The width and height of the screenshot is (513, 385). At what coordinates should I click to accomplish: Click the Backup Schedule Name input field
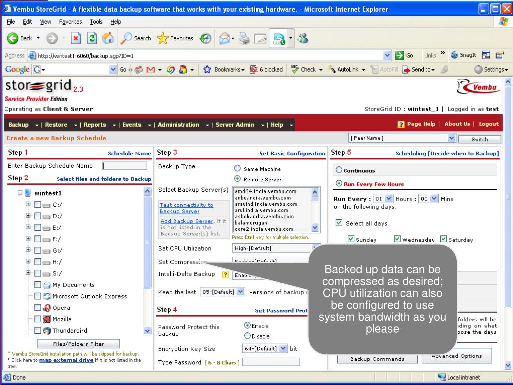click(125, 166)
